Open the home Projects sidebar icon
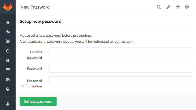Screen dimensions: 196x110 8,22
